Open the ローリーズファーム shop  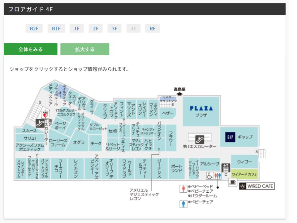click(x=58, y=142)
